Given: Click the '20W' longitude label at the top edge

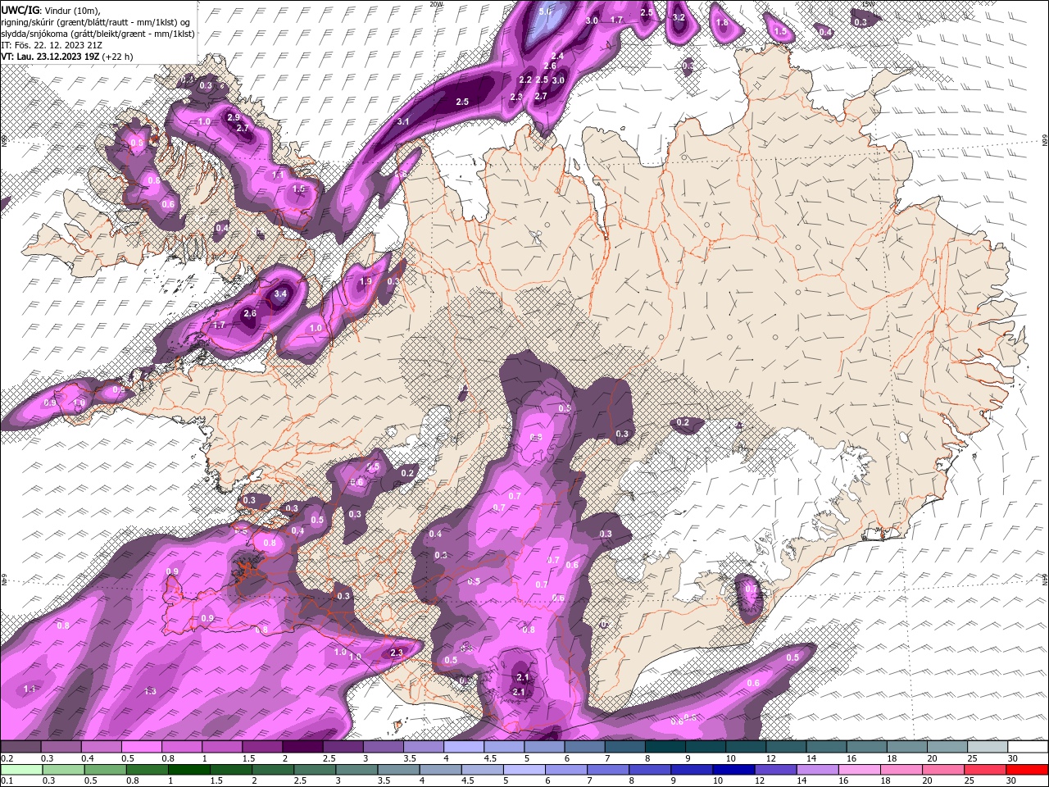Looking at the screenshot, I should pos(435,4).
